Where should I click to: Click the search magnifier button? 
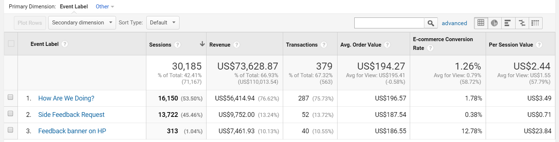point(431,23)
